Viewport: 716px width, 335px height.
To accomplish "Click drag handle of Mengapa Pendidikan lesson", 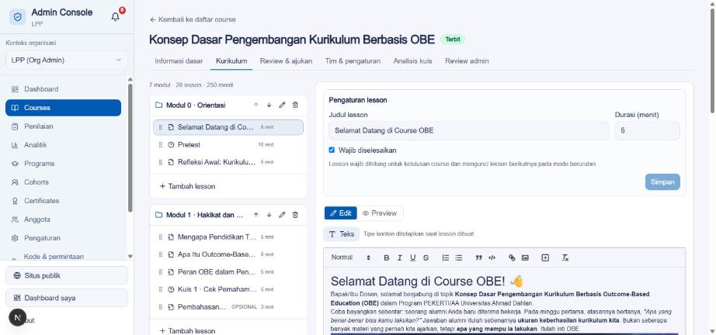I will [x=160, y=237].
